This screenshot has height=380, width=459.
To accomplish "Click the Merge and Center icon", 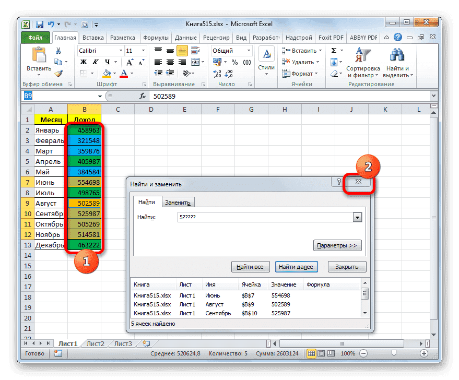I will 196,63.
